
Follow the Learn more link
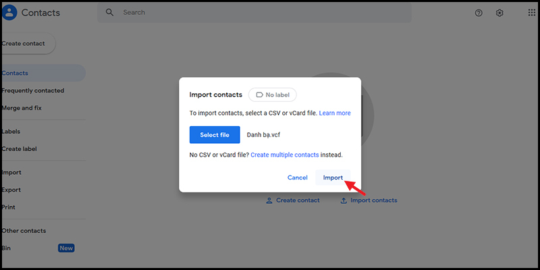pos(335,113)
